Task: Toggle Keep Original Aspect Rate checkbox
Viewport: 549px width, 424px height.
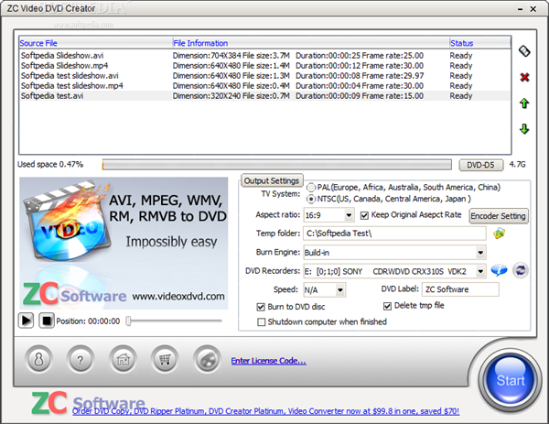Action: click(364, 215)
